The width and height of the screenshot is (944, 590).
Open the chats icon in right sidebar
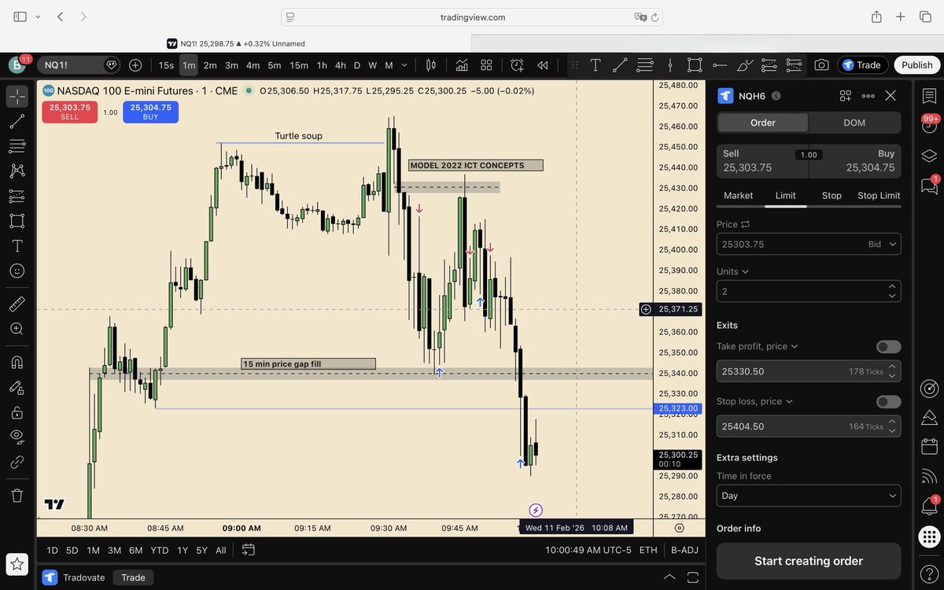tap(929, 186)
